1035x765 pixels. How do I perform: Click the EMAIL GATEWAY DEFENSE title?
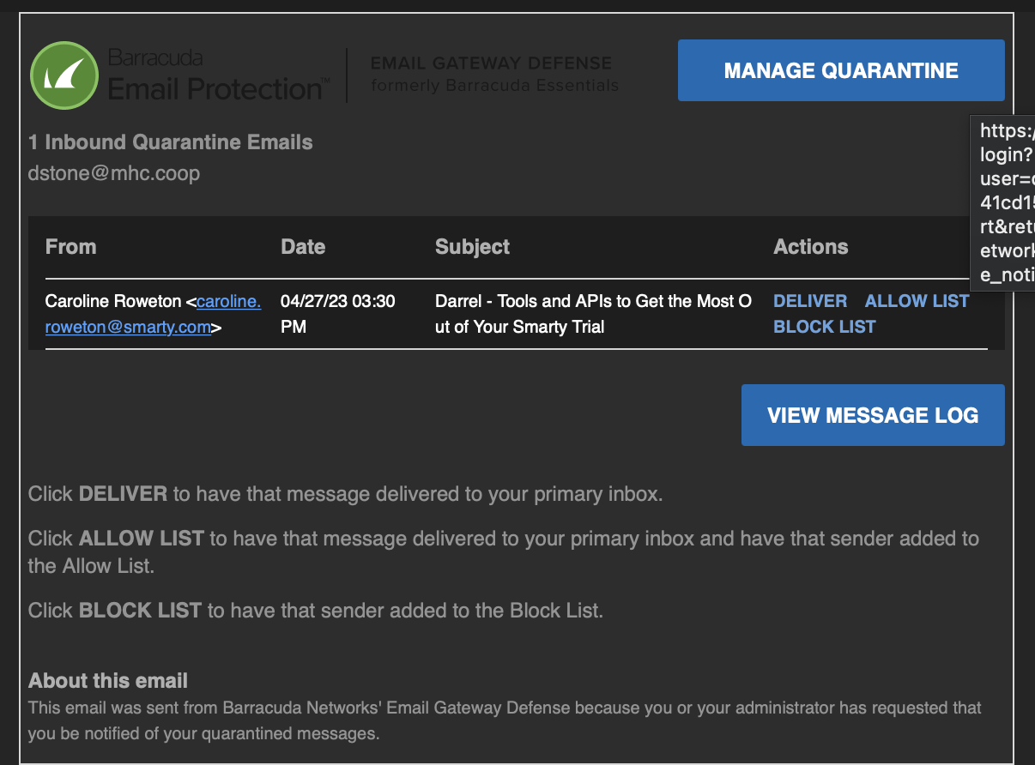pos(491,63)
